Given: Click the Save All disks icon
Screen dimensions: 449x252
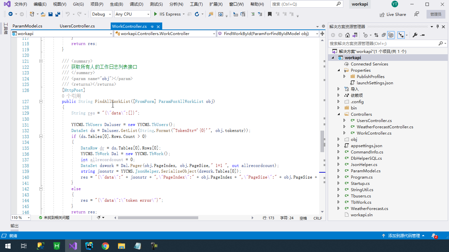Looking at the screenshot, I should tap(57, 14).
